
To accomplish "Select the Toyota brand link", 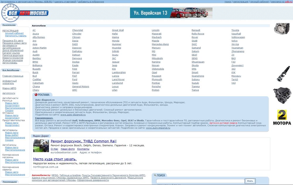I will [x=235, y=30].
